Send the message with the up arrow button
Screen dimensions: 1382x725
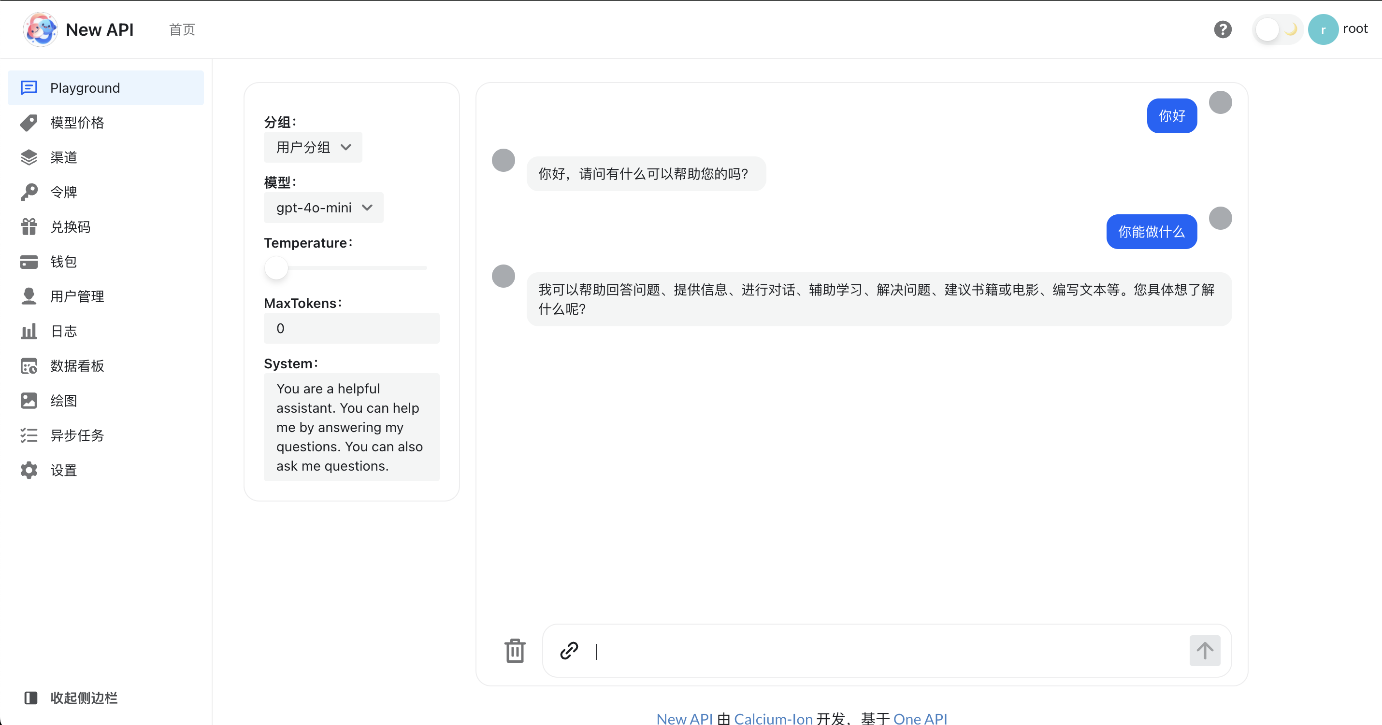(x=1205, y=651)
